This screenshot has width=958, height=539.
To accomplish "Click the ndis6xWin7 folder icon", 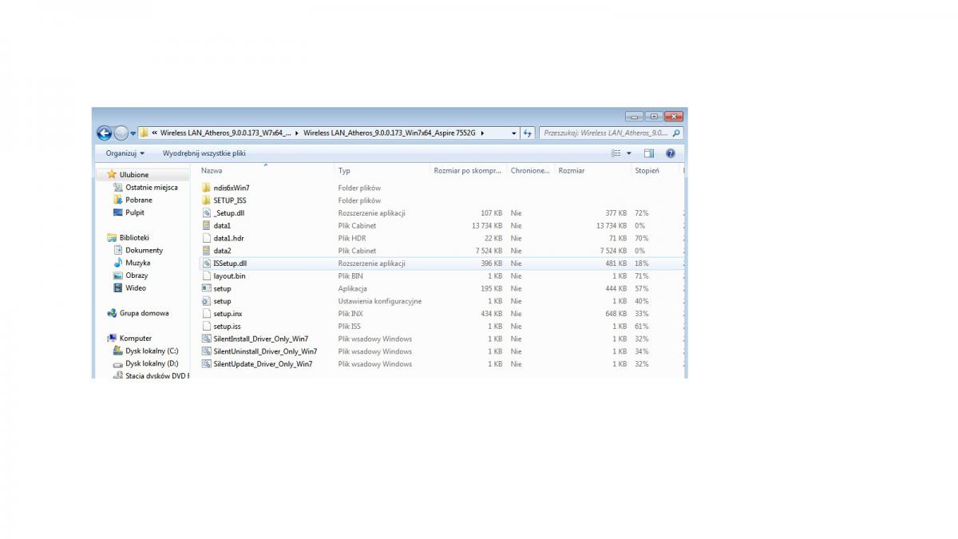I will click(206, 188).
